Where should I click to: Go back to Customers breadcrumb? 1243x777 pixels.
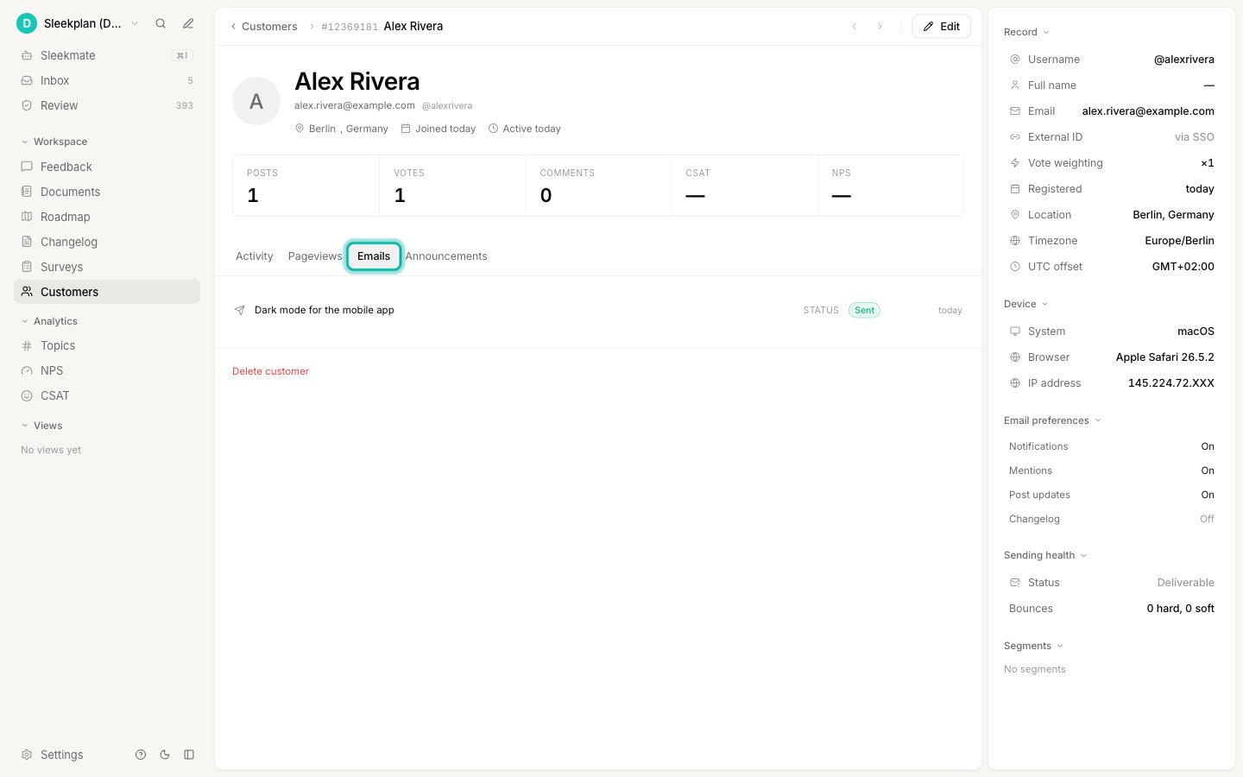click(x=263, y=27)
